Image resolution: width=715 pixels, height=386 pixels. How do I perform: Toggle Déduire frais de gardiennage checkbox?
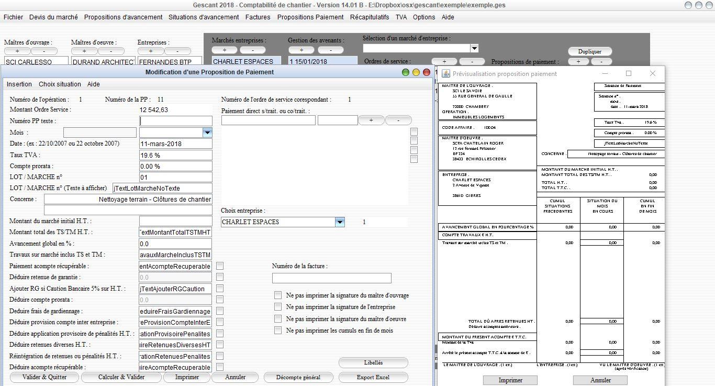220,311
